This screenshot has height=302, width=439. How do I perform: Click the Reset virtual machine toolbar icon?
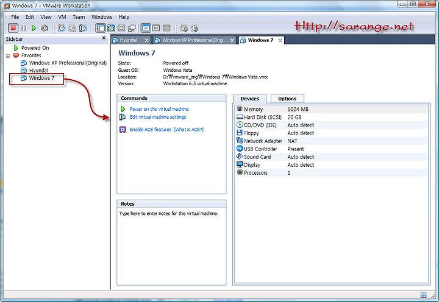pos(45,28)
